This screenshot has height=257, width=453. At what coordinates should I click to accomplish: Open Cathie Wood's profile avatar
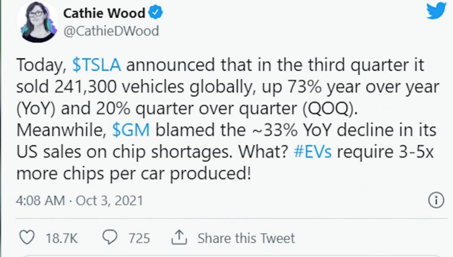(x=37, y=22)
